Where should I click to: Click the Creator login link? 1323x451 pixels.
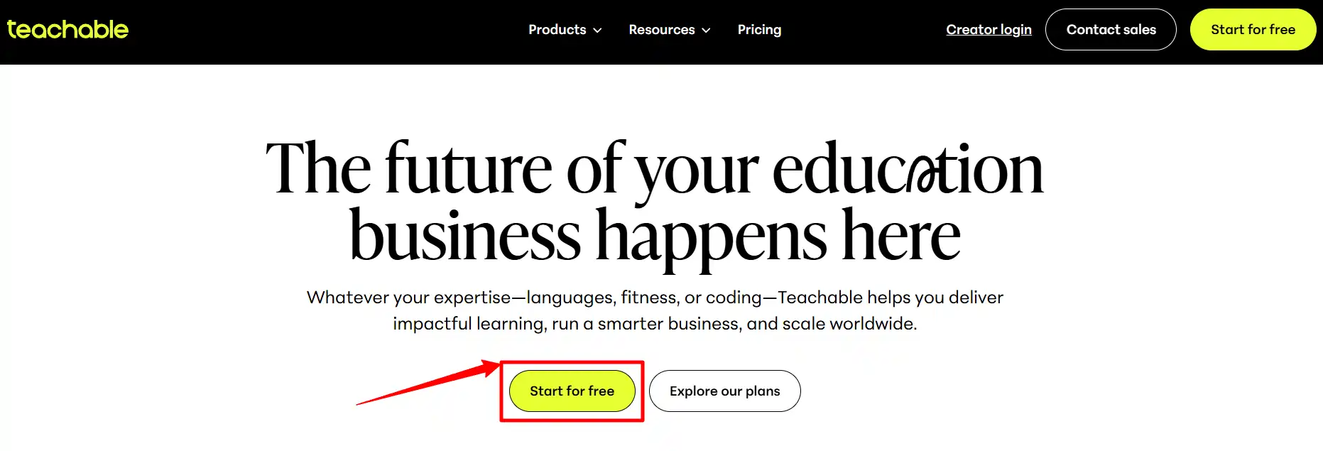(989, 29)
